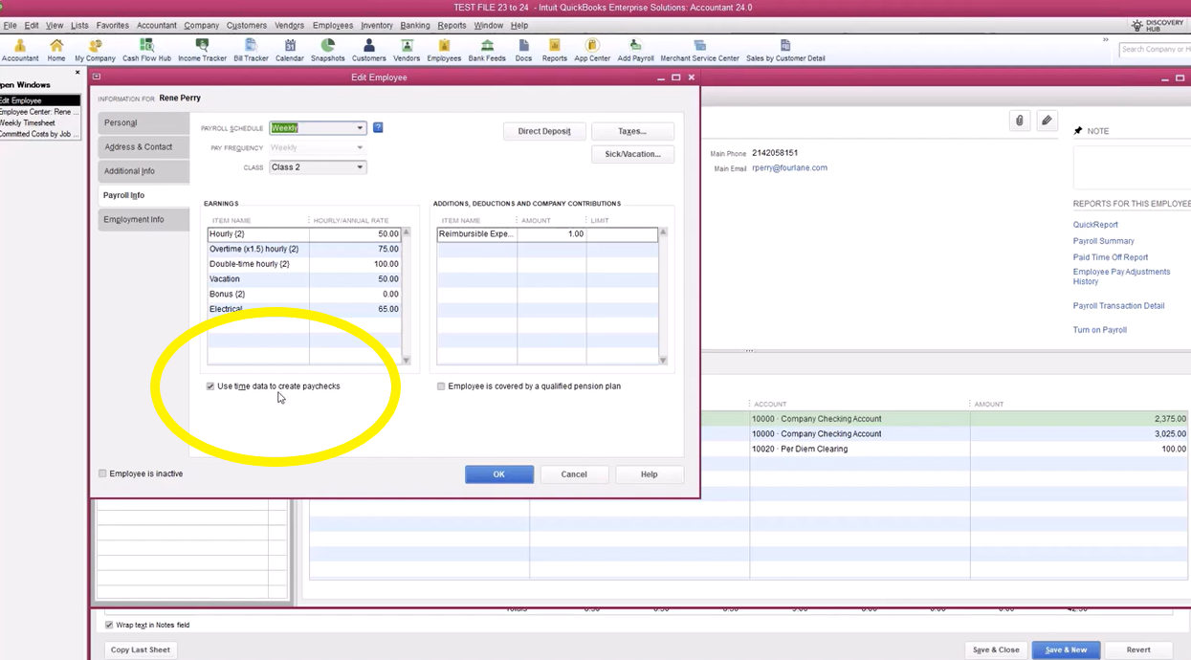Click the Direct Deposit button

(544, 131)
